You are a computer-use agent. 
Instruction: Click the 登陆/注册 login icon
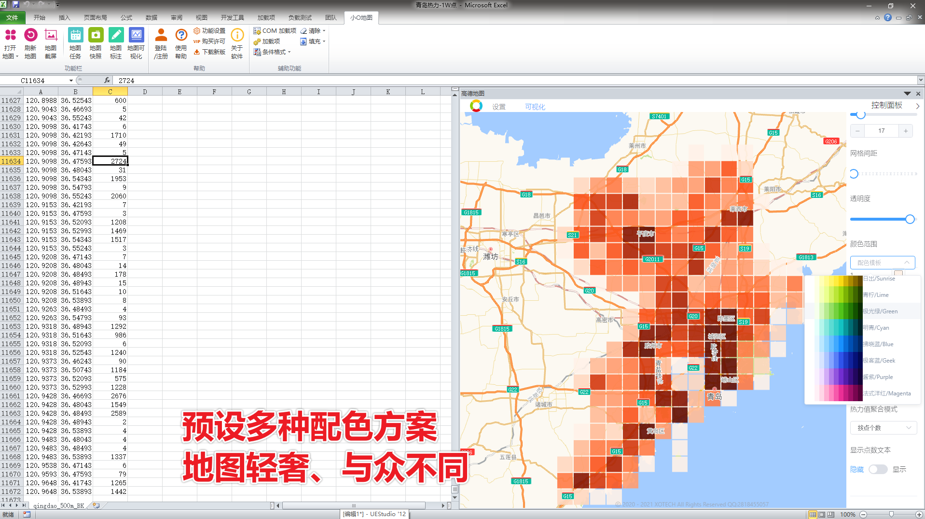161,43
